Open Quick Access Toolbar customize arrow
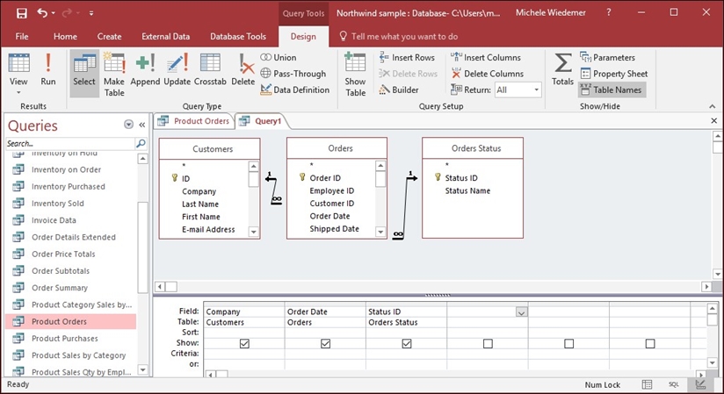724x394 pixels. click(91, 13)
